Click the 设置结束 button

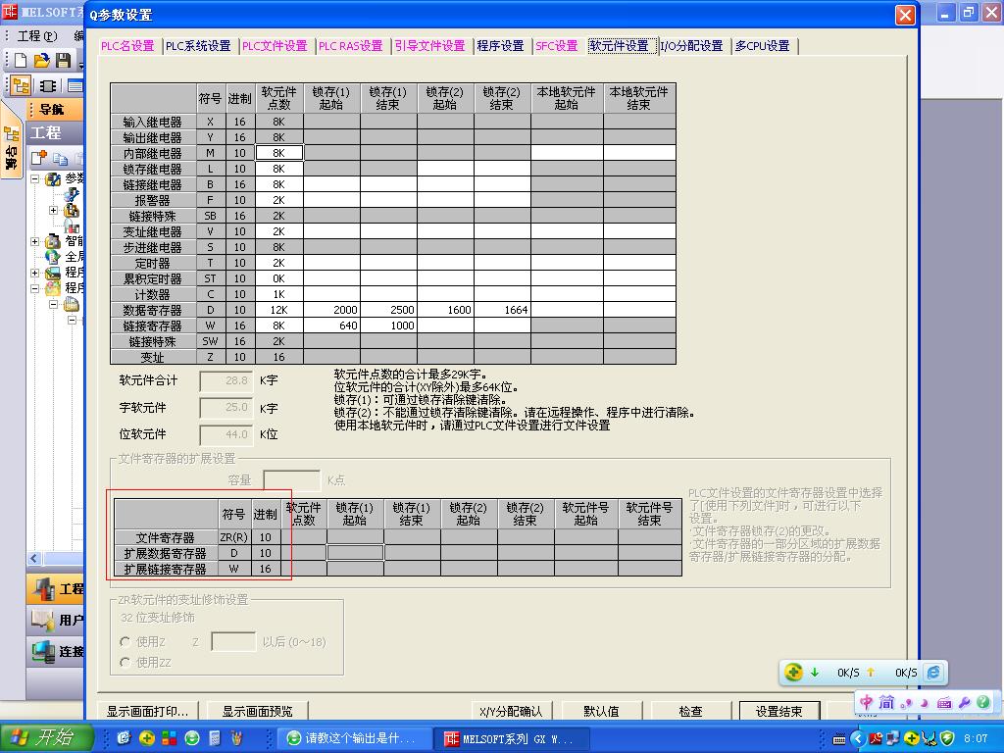click(778, 711)
